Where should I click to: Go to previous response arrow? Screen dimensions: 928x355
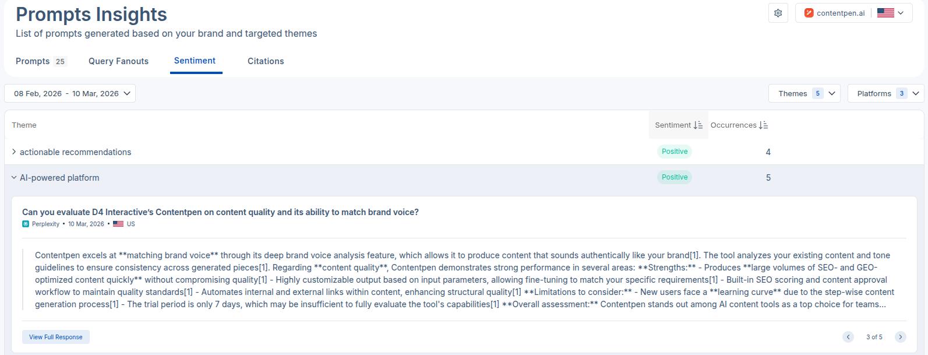coord(848,337)
